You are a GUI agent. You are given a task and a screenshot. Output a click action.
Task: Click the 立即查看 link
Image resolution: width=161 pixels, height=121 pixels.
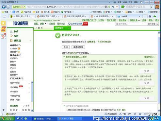91,42
